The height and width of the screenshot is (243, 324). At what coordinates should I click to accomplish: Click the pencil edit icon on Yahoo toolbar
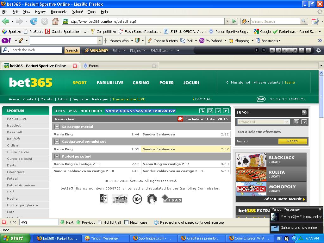click(21, 41)
